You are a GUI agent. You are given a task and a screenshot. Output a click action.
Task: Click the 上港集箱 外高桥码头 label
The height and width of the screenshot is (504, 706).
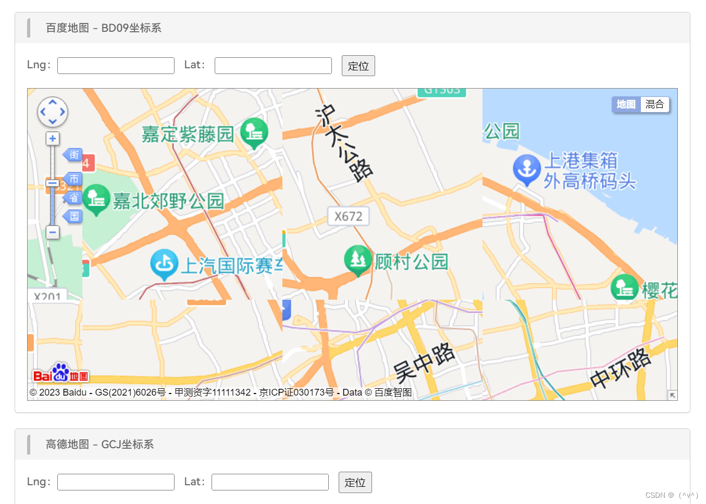pos(590,171)
